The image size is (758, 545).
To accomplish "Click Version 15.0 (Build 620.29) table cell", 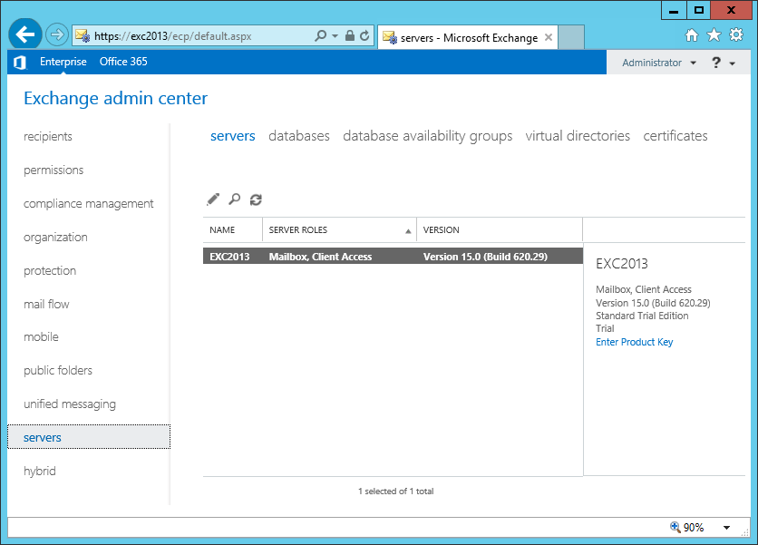I will pos(485,257).
